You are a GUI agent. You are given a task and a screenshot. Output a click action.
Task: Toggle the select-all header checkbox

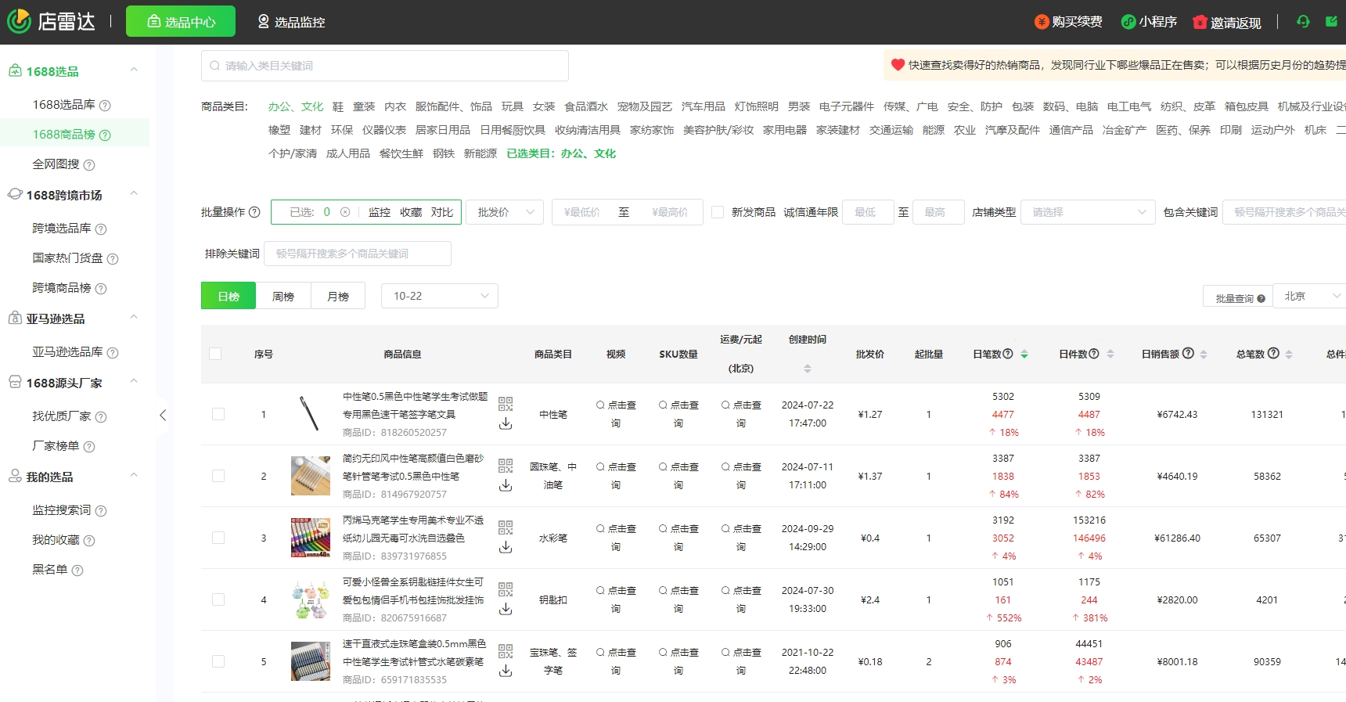(215, 354)
